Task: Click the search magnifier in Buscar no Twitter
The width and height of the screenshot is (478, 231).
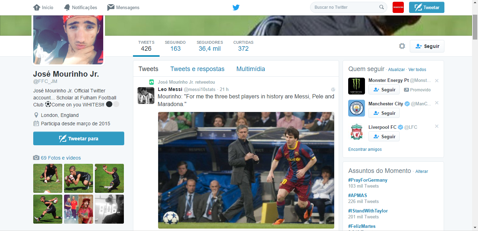Action: pos(381,7)
